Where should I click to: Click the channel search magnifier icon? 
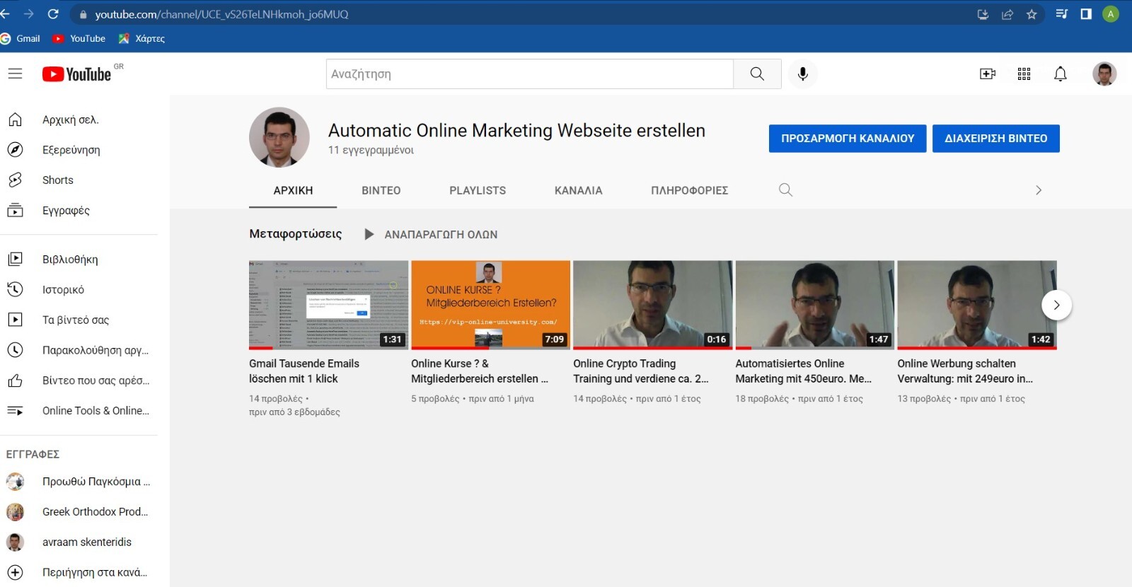(x=785, y=190)
